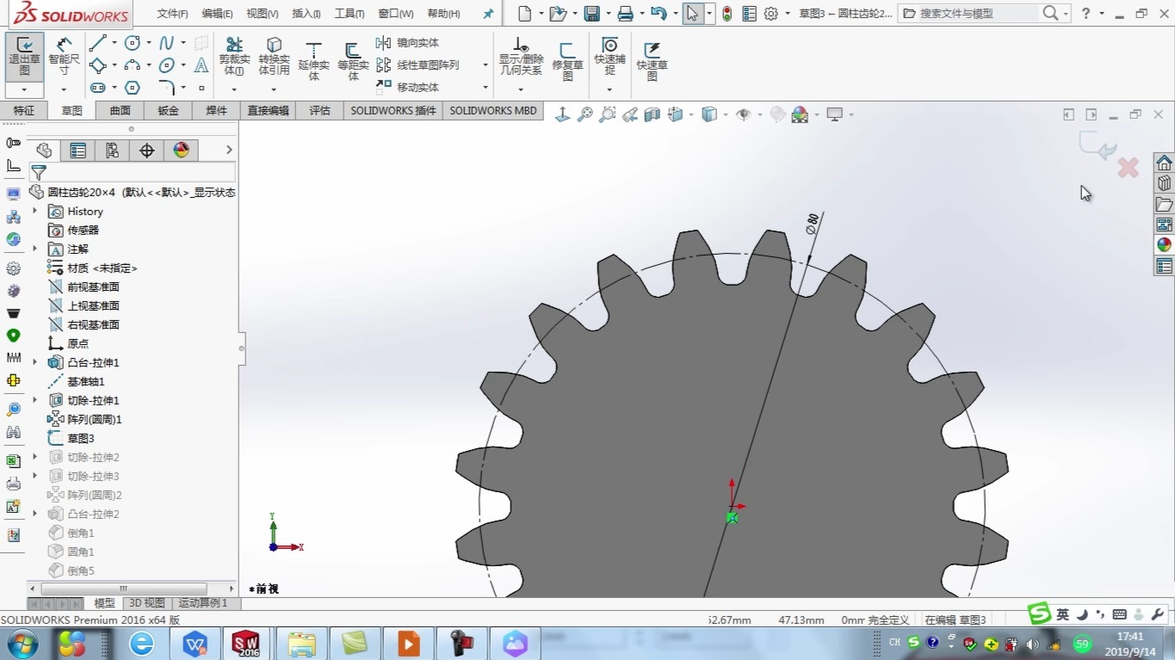Click the sketch confirm corner exit icon

(x=1097, y=147)
